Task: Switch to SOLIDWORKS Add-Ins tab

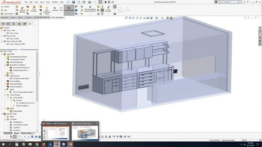Action: click(41, 17)
